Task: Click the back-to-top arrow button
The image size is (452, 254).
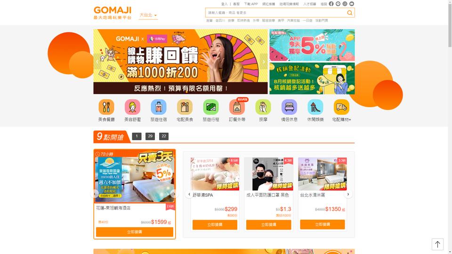Action: 437,245
